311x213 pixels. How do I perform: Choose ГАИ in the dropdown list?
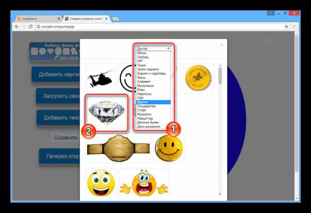153,98
